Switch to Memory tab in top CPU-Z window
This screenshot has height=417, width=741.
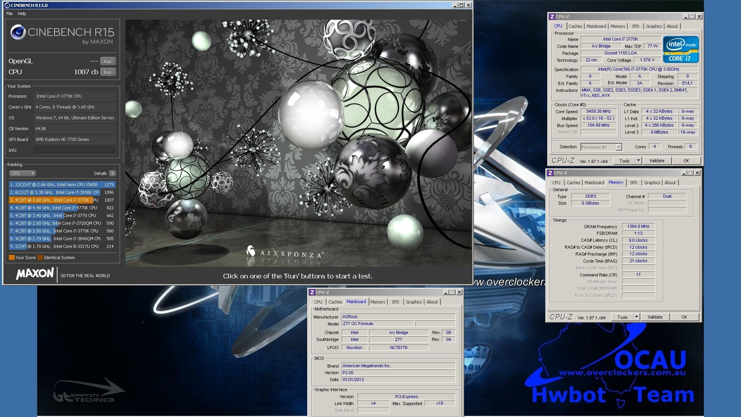point(618,26)
